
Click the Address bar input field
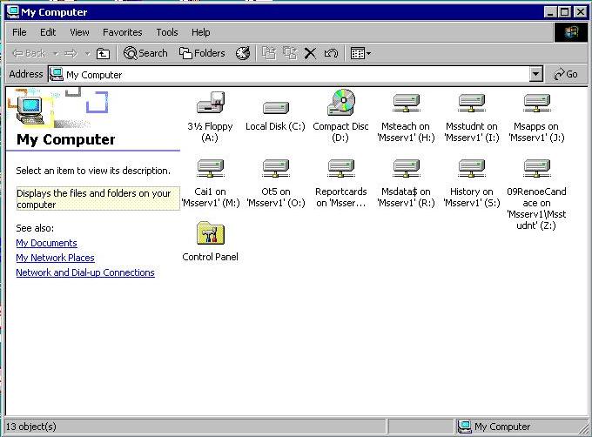296,74
